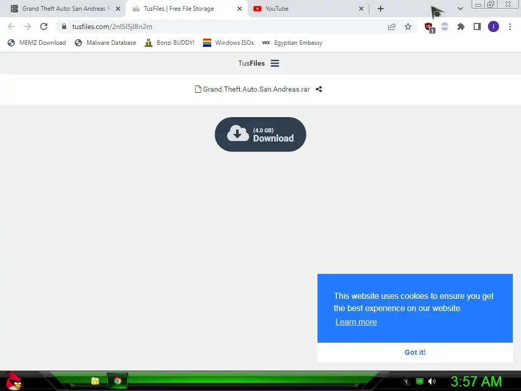Open the MEMZ Download bookmark
Image resolution: width=521 pixels, height=391 pixels.
click(37, 43)
